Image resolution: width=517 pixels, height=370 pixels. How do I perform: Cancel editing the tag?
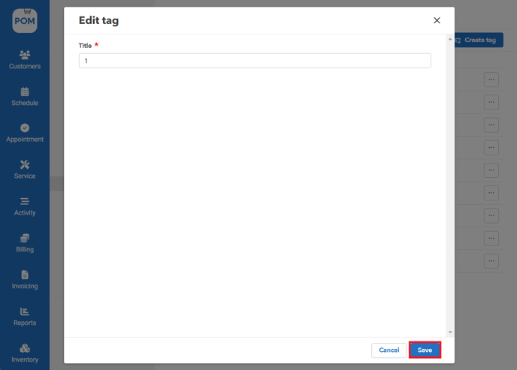pyautogui.click(x=389, y=350)
